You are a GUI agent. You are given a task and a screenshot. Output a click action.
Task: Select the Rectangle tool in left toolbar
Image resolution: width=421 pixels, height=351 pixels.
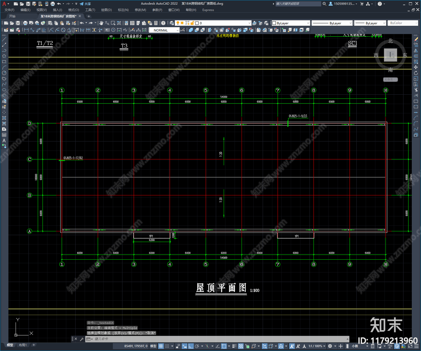tap(4, 62)
